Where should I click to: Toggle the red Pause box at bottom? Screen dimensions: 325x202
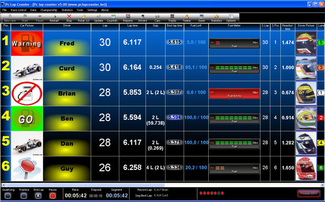click(53, 195)
